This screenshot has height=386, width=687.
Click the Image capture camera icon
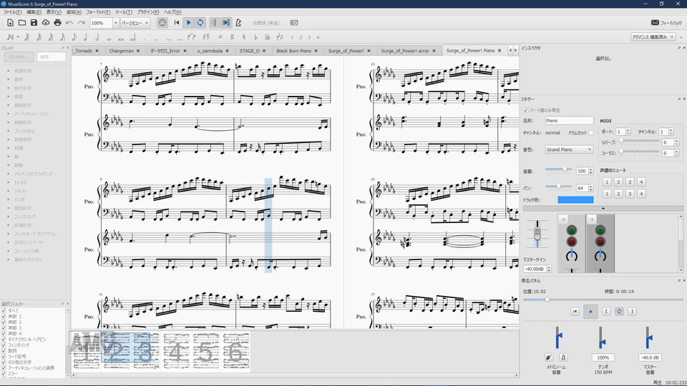[294, 23]
